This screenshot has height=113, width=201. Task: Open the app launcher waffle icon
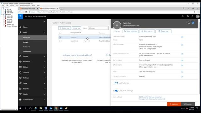click(x=20, y=16)
